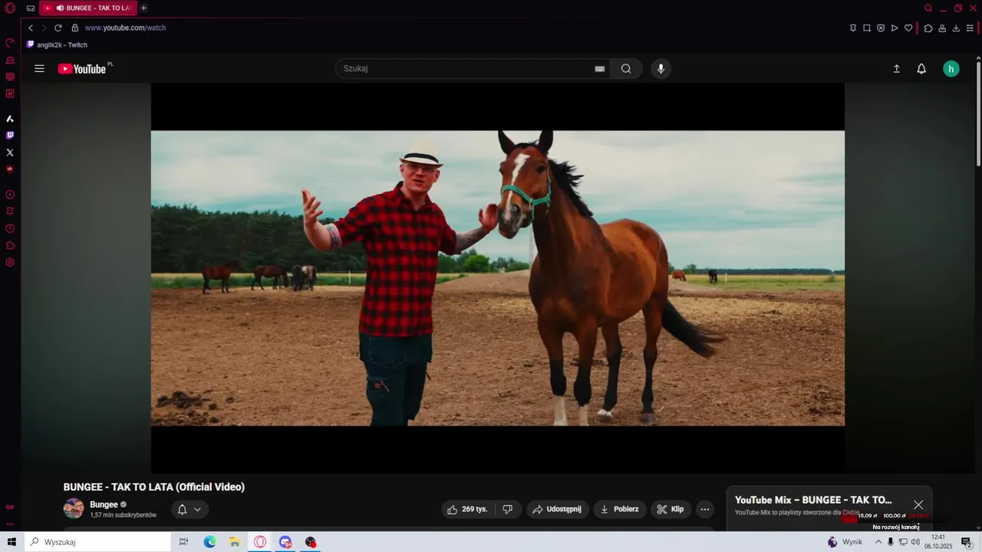Start voice search with microphone icon
The image size is (982, 552).
point(661,69)
